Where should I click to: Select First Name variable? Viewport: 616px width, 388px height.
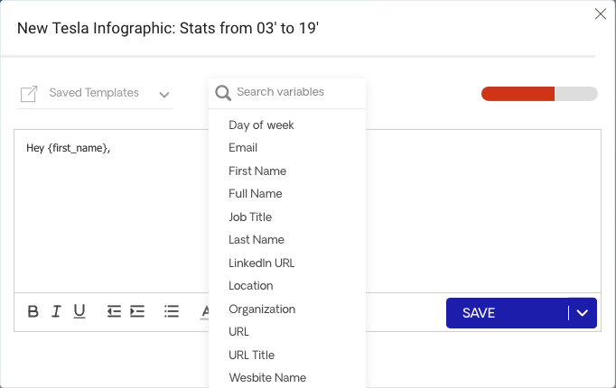(x=257, y=171)
